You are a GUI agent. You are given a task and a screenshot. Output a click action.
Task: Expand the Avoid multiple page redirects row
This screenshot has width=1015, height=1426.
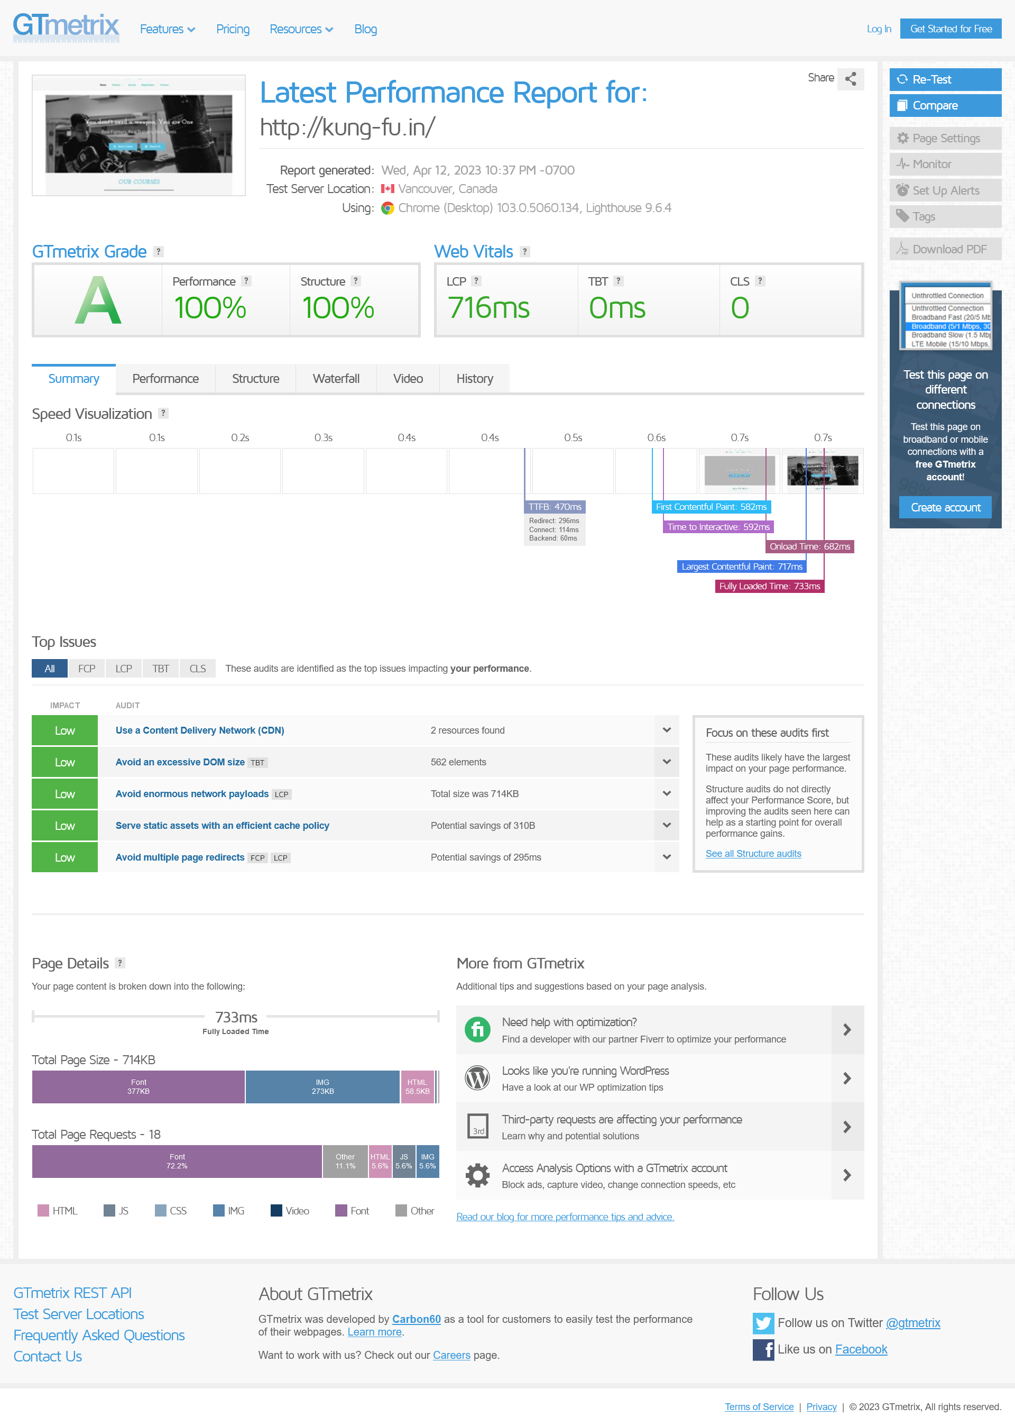click(x=666, y=857)
